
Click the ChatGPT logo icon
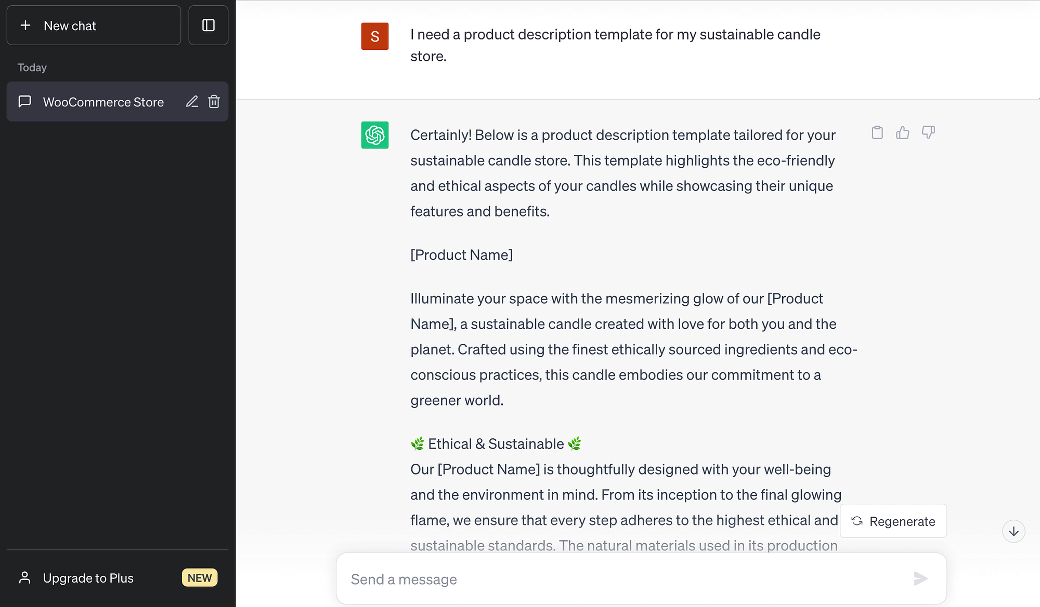[375, 135]
